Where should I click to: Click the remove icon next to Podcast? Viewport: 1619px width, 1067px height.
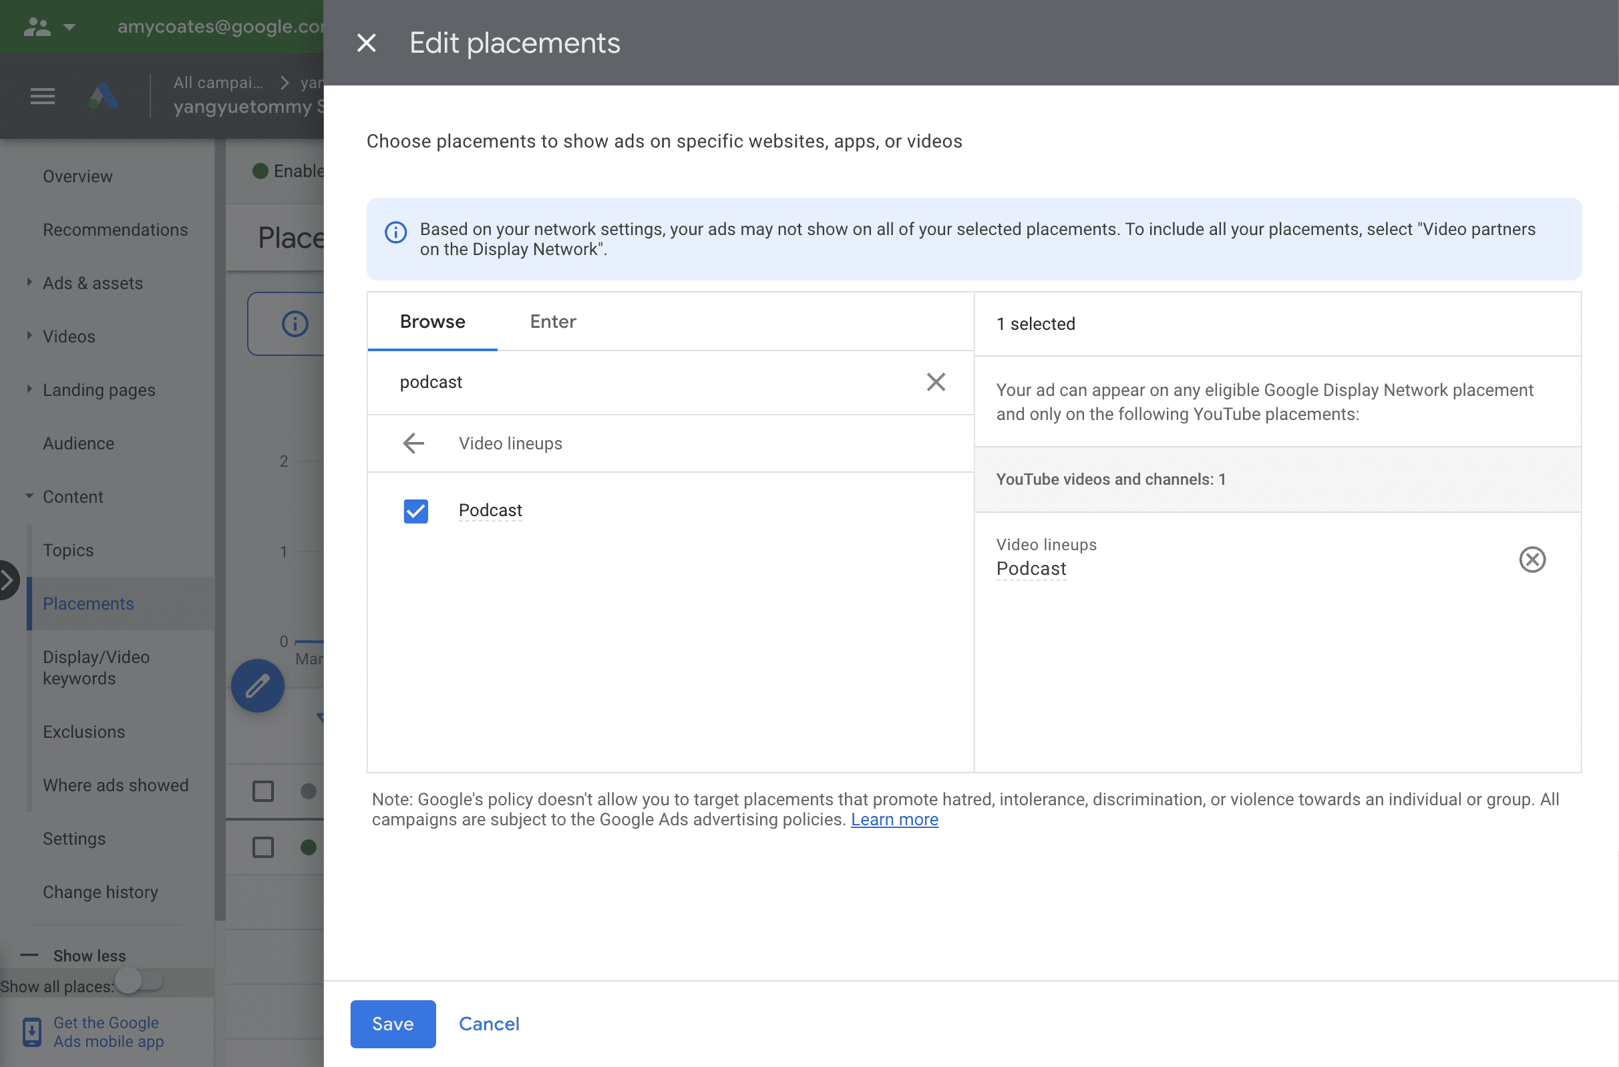1534,560
